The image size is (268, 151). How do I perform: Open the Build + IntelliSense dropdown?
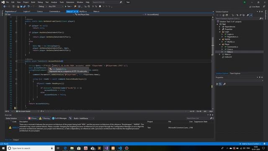pos(84,118)
